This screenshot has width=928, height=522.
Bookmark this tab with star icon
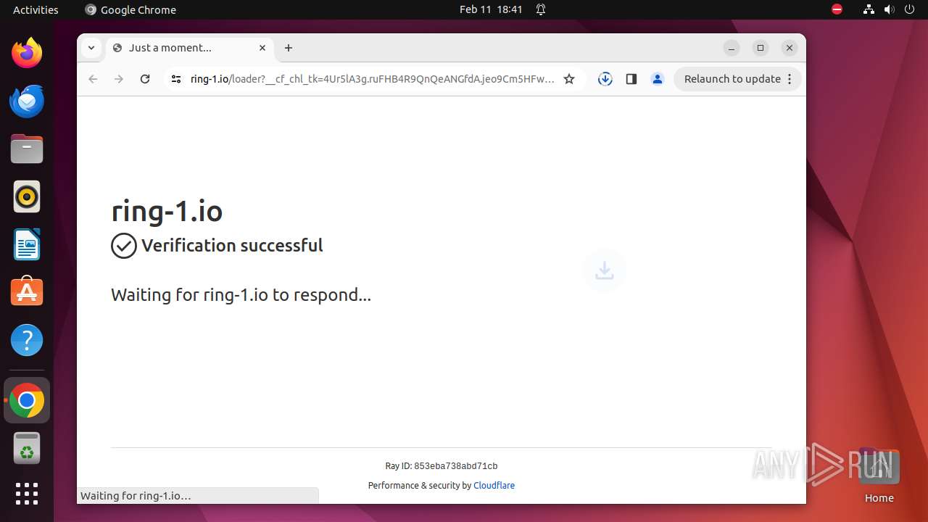pyautogui.click(x=569, y=79)
